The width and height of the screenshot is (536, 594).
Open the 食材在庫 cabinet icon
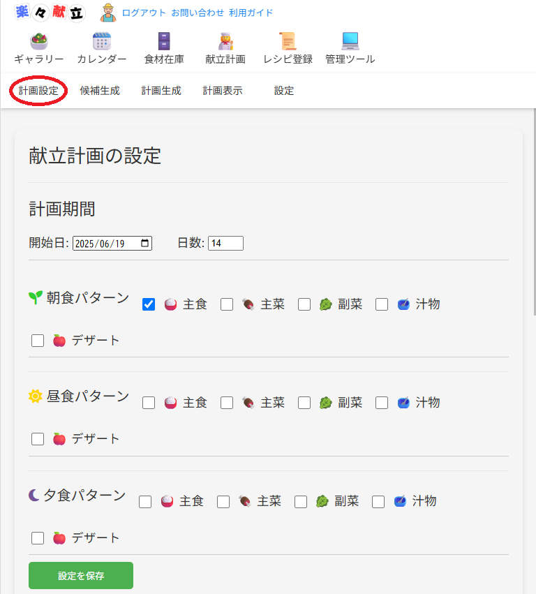tap(163, 41)
